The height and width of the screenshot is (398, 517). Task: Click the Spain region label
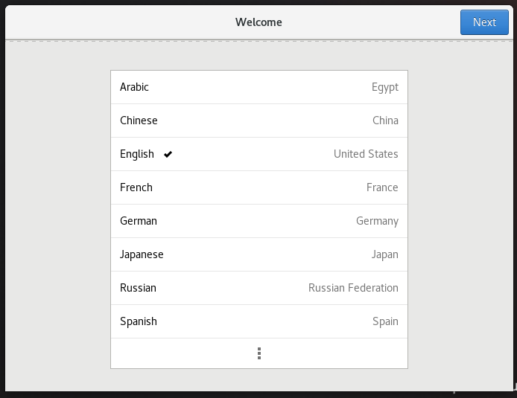click(x=385, y=321)
